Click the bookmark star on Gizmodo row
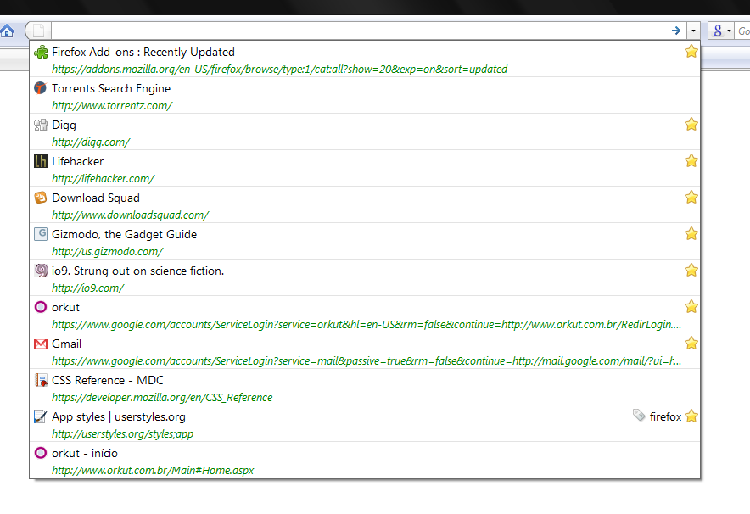750x514 pixels. [x=691, y=233]
